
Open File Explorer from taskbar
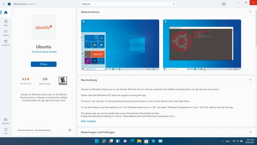(139, 141)
